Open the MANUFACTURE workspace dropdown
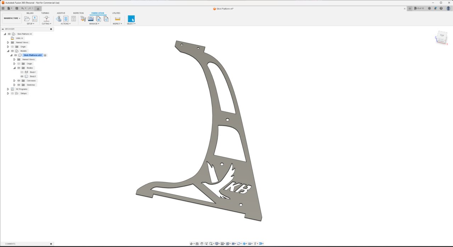The width and height of the screenshot is (453, 247). 12,18
